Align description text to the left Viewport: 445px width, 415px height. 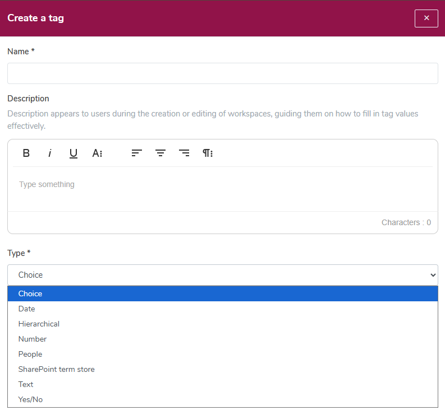pos(137,153)
